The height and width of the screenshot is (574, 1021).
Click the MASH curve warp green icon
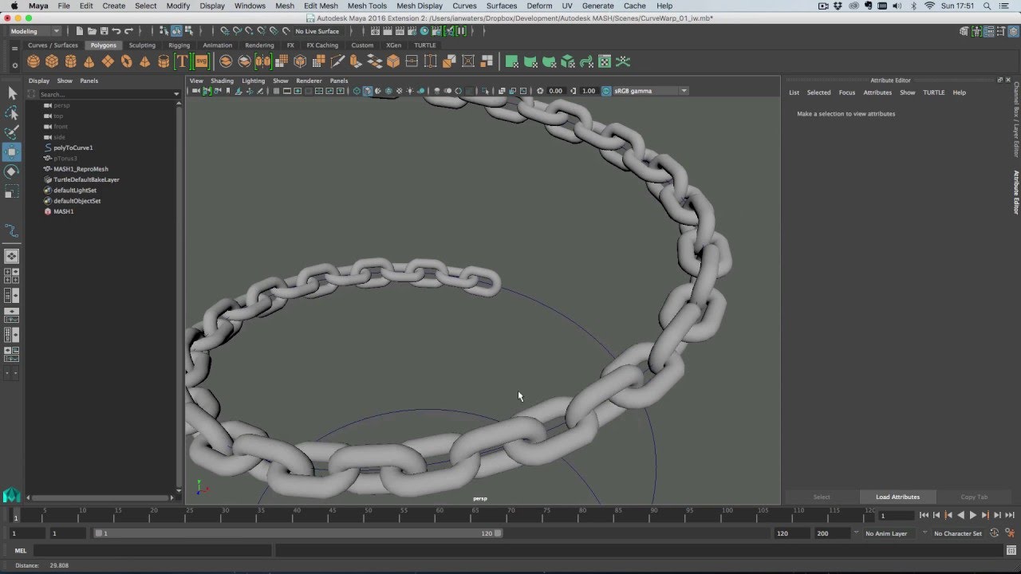coord(586,61)
